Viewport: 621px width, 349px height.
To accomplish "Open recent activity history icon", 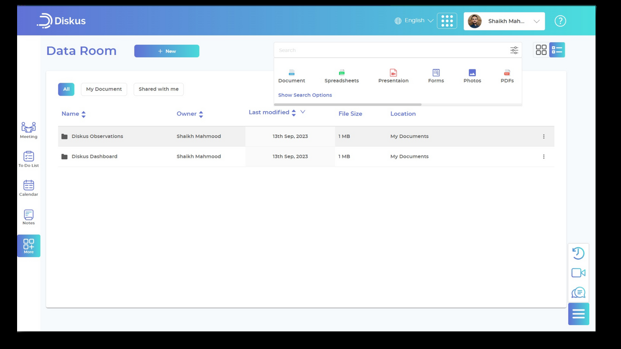I will click(578, 253).
